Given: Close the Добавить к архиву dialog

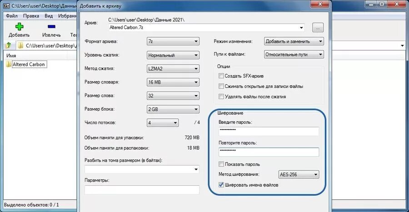Looking at the screenshot, I should pos(320,4).
